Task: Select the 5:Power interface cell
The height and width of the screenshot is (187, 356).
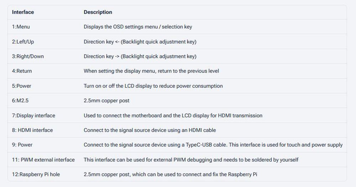Action: pos(21,86)
